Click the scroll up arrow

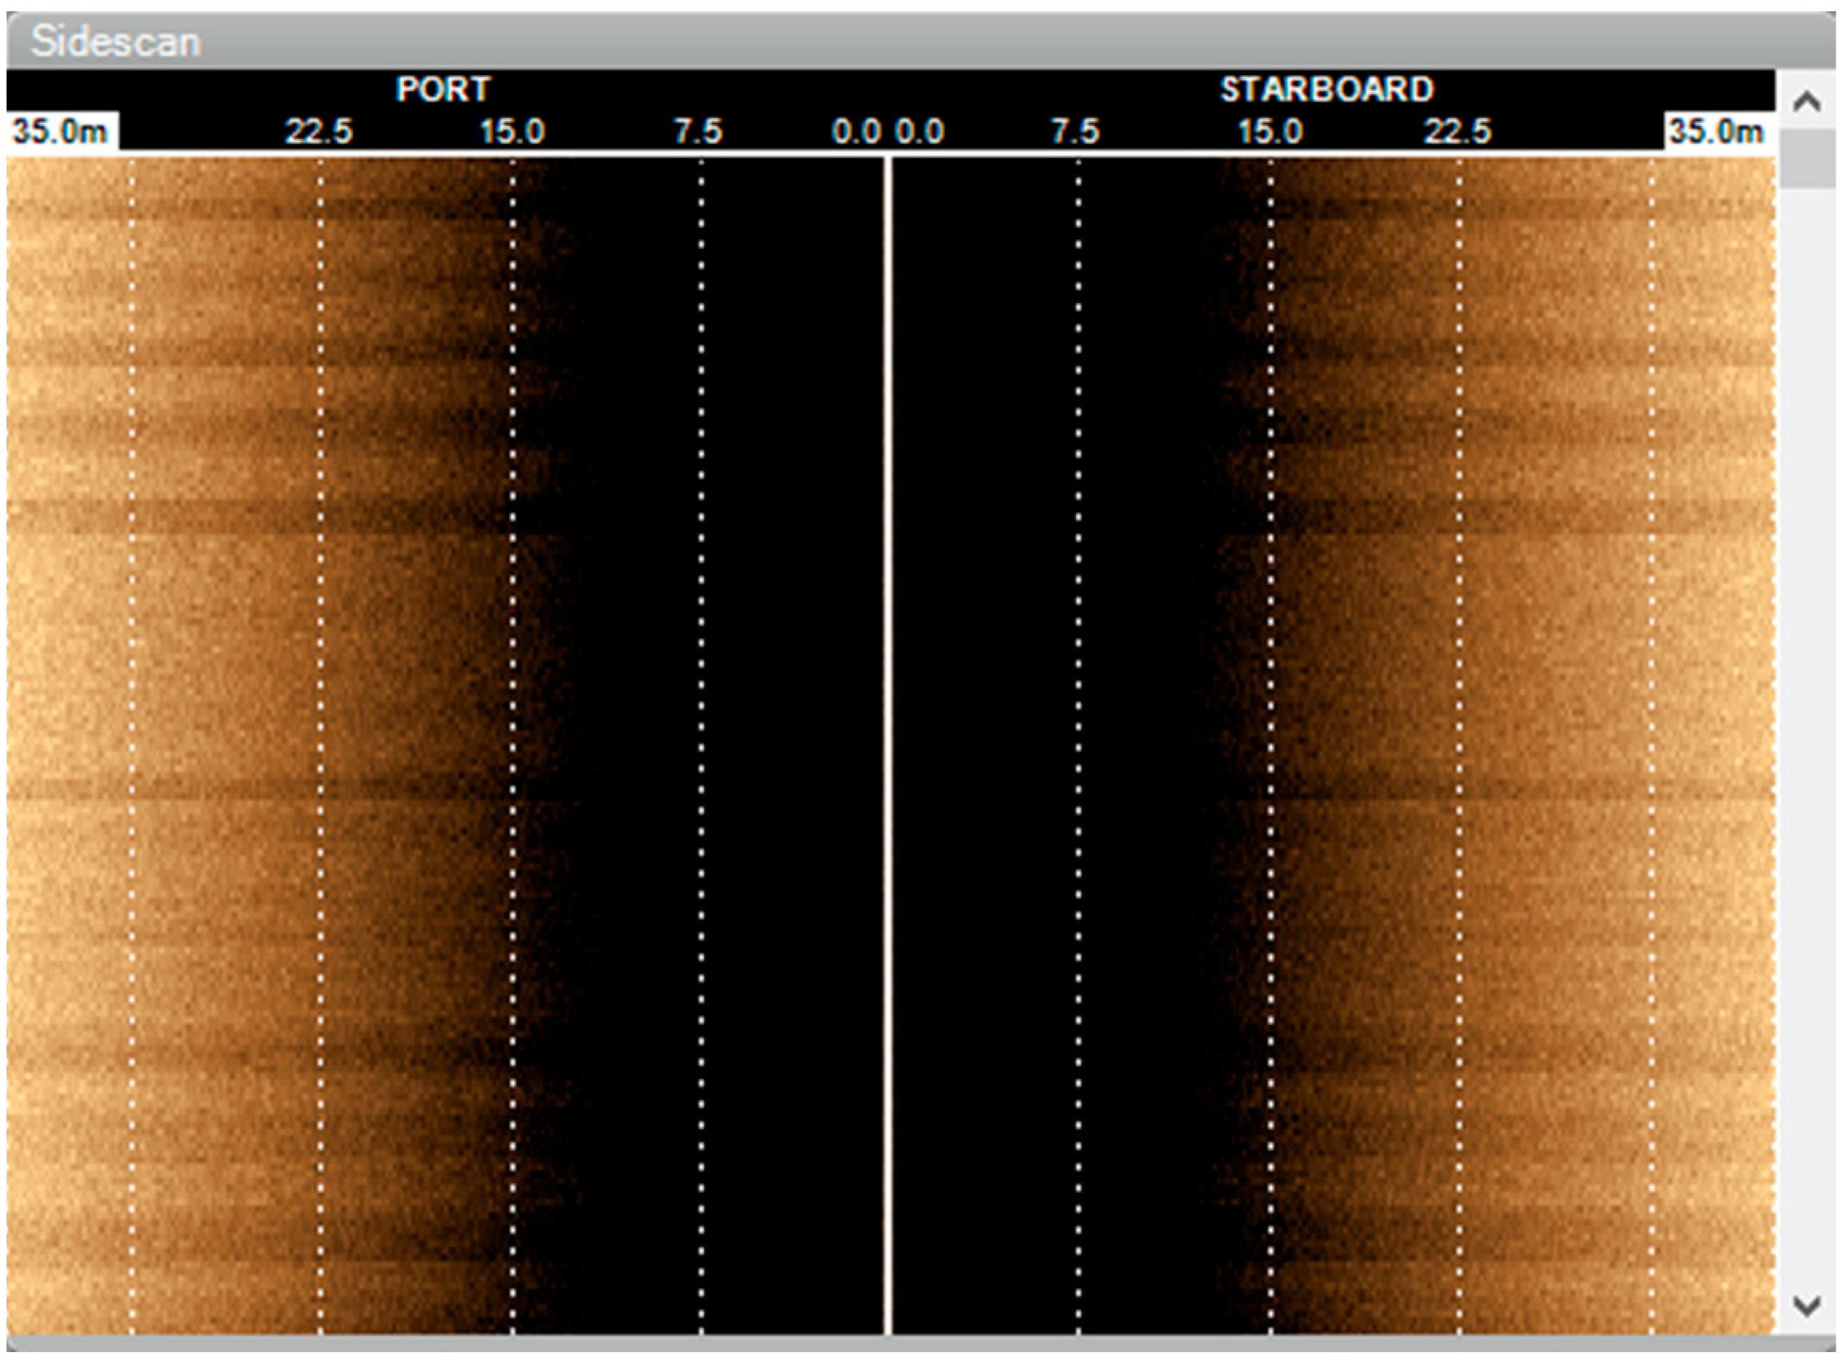point(1806,101)
